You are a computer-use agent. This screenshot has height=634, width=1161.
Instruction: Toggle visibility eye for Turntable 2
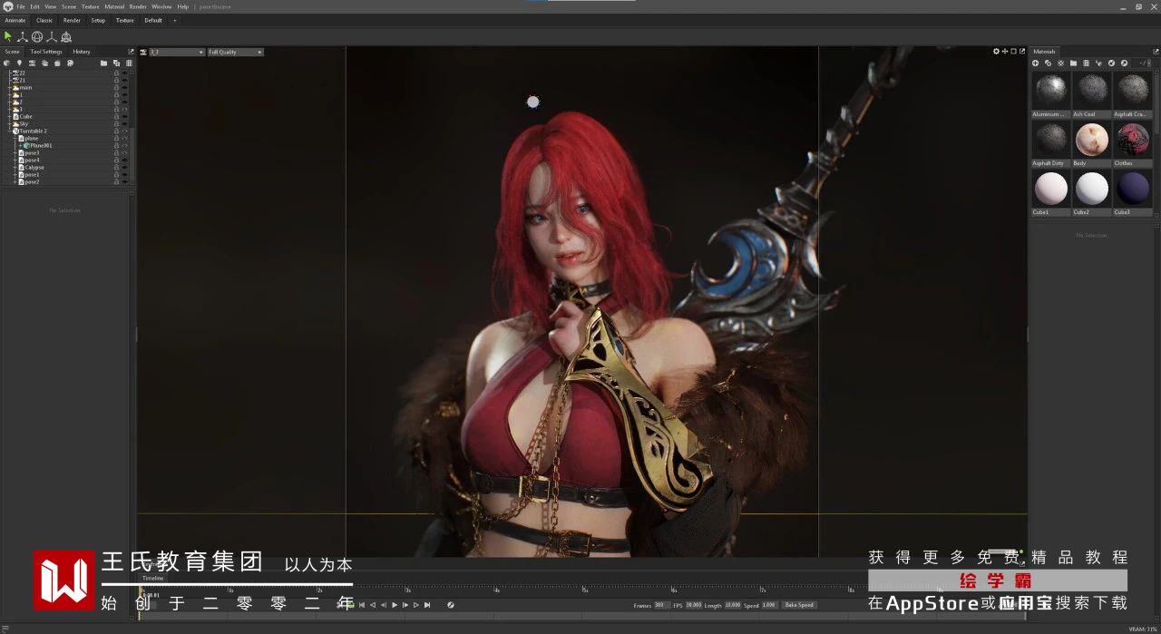click(x=124, y=132)
